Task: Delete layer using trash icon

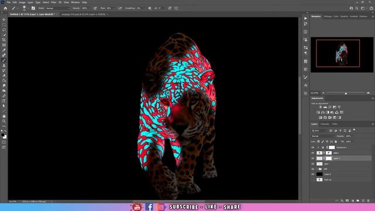Action: (x=369, y=200)
